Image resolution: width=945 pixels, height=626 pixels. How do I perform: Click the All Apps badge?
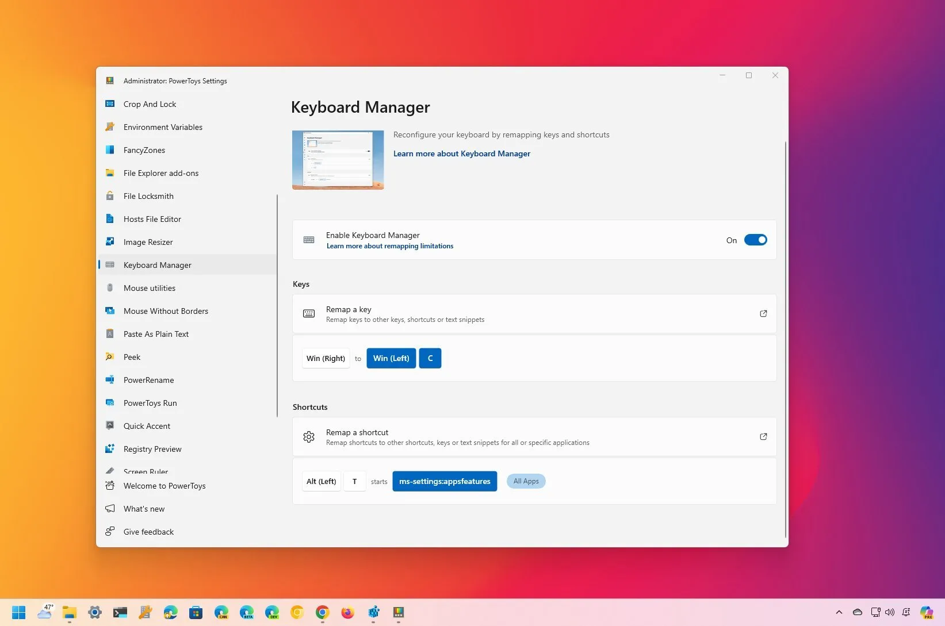click(526, 481)
